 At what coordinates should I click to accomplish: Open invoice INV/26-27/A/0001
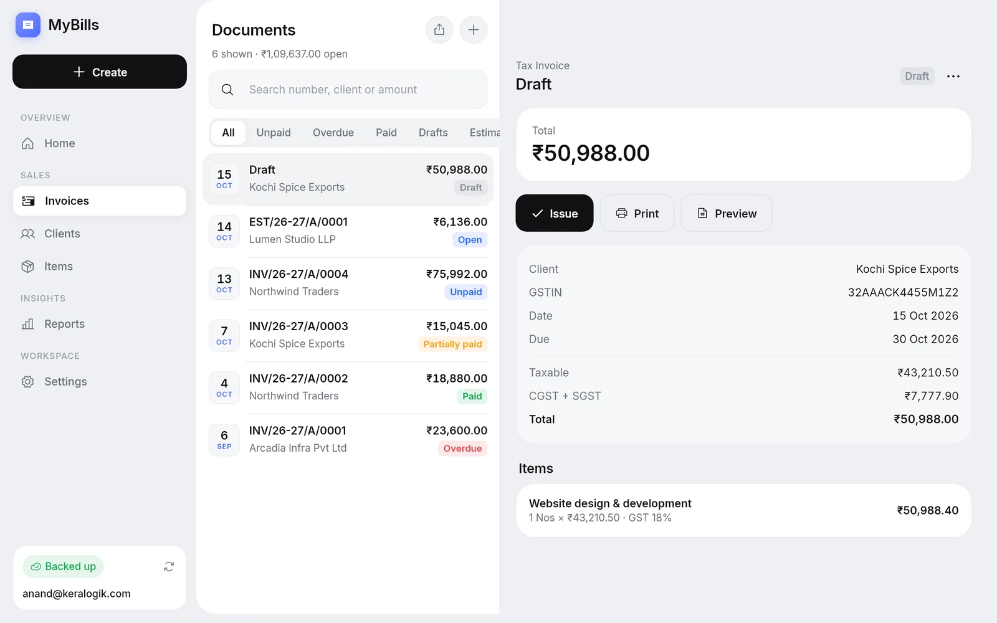[348, 440]
